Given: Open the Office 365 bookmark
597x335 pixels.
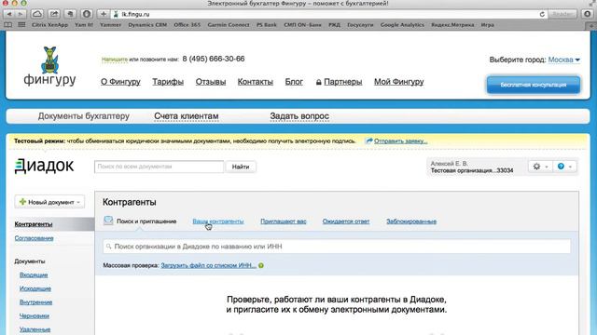Looking at the screenshot, I should pos(187,25).
